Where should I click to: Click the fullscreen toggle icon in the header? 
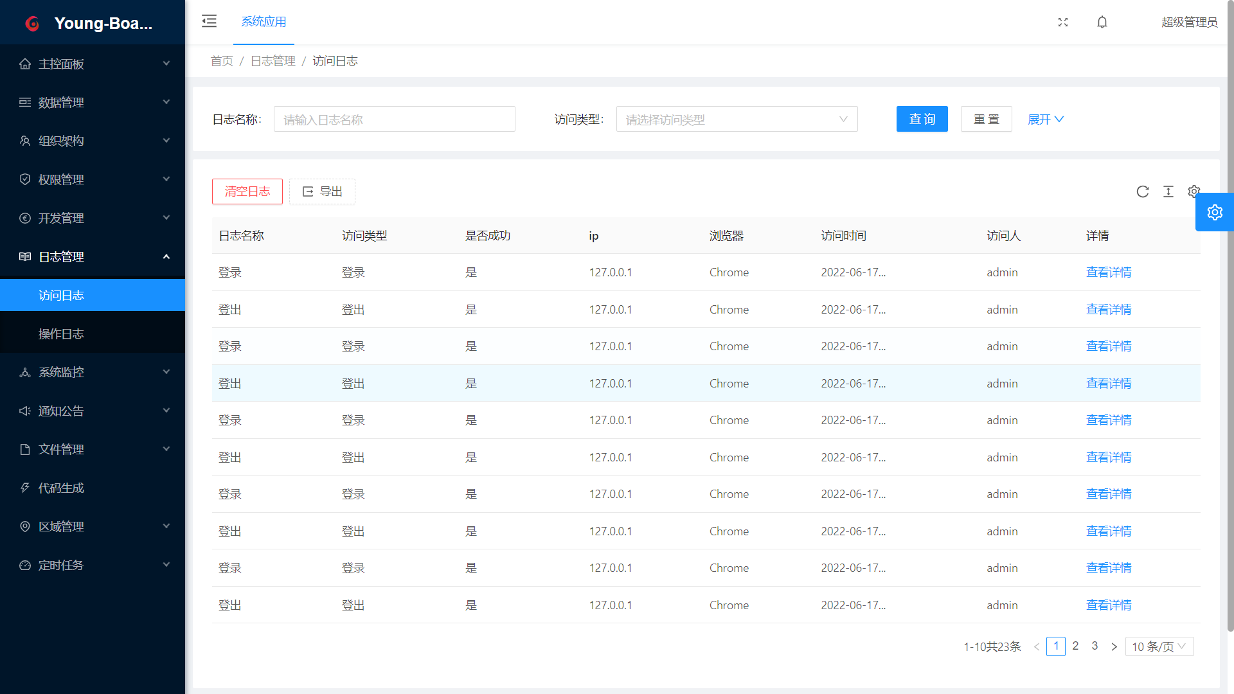pos(1063,22)
